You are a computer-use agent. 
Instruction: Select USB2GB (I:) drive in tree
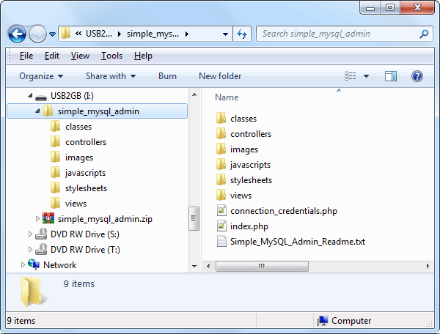point(72,96)
